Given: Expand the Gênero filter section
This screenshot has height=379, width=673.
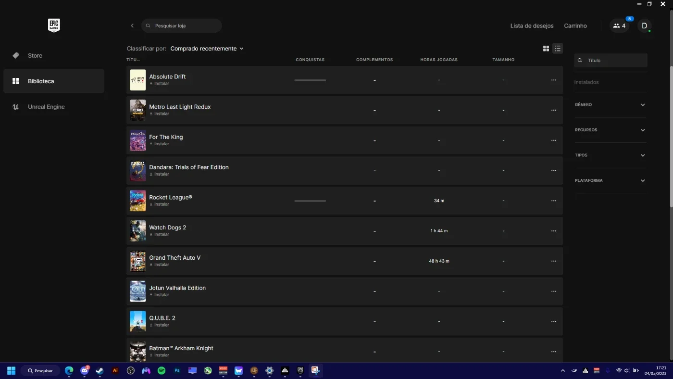Looking at the screenshot, I should 611,105.
